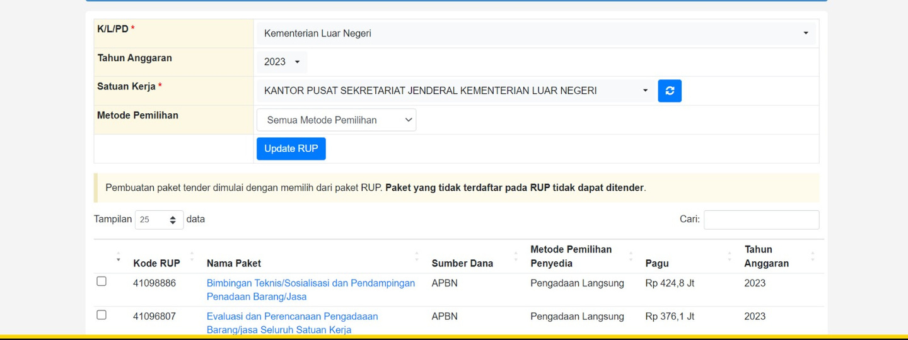Viewport: 908px width, 340px height.
Task: Sort by Pagu sort icon
Action: (x=730, y=257)
